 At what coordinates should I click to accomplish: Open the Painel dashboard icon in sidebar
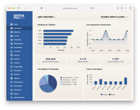point(11,24)
